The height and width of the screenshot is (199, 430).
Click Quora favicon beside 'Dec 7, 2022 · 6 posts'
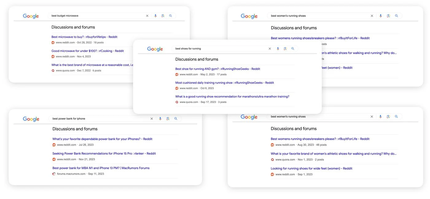[53, 71]
